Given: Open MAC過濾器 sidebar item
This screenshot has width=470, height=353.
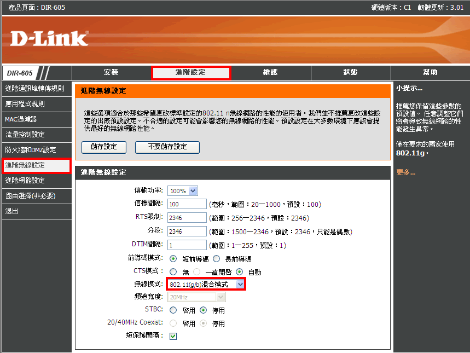Looking at the screenshot, I should (x=37, y=119).
